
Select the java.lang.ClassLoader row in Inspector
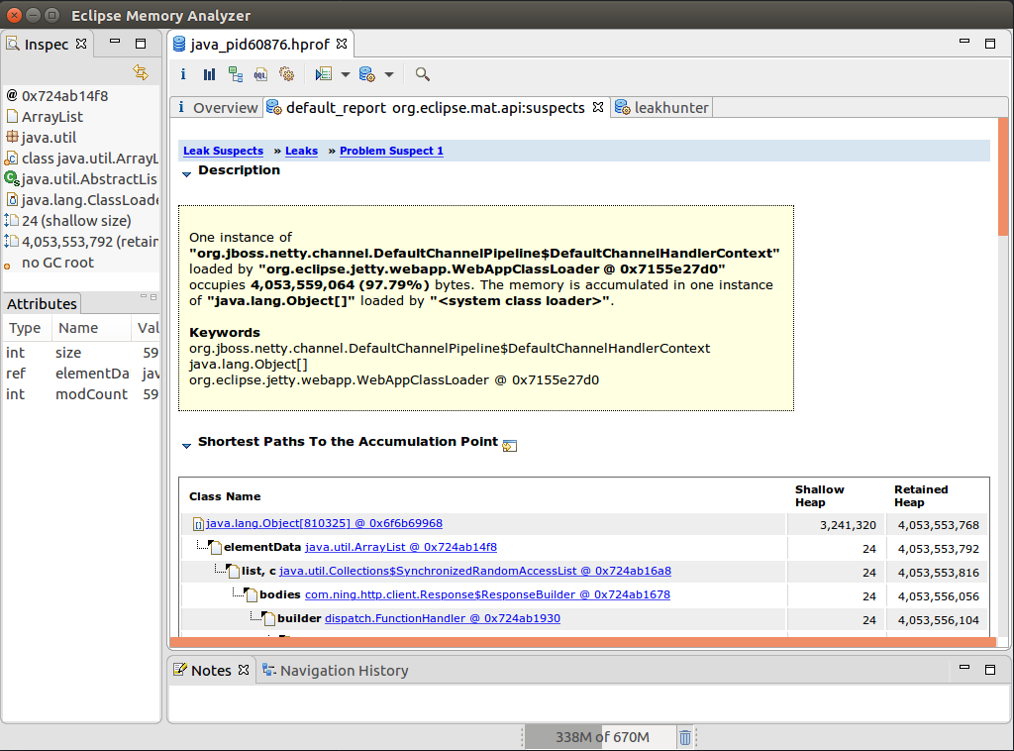coord(81,200)
